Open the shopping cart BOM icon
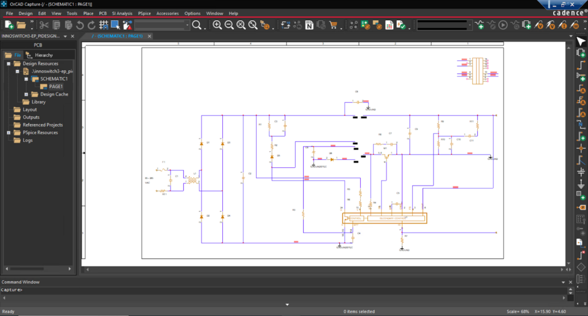The height and width of the screenshot is (316, 588). (x=333, y=25)
